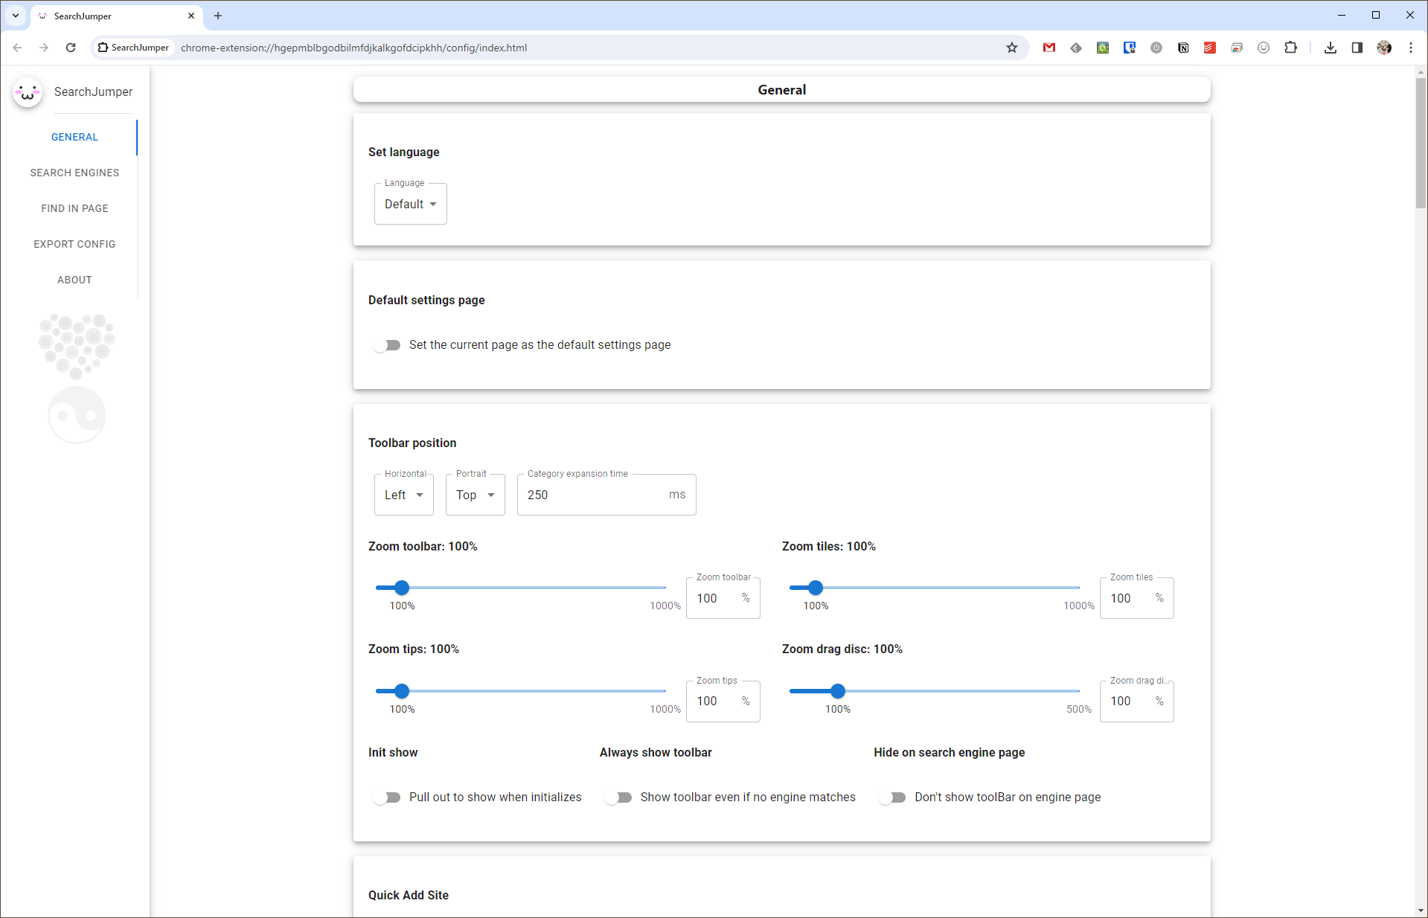Click the Zoom tips percentage input

click(x=723, y=702)
